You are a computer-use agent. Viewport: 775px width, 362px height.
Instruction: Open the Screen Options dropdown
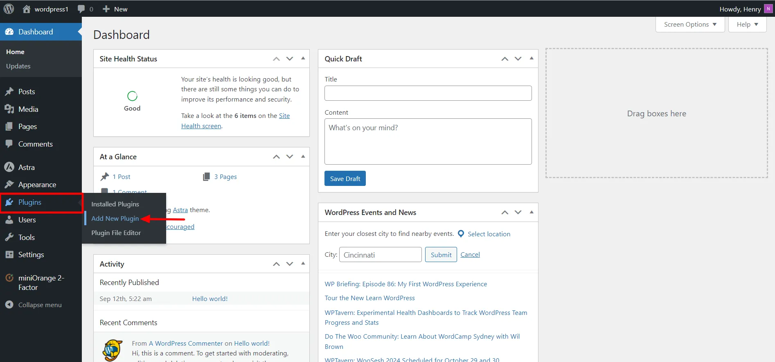point(690,25)
